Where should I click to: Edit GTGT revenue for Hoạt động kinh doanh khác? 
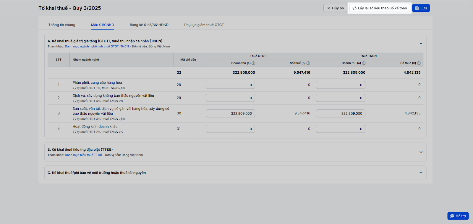pyautogui.click(x=230, y=129)
